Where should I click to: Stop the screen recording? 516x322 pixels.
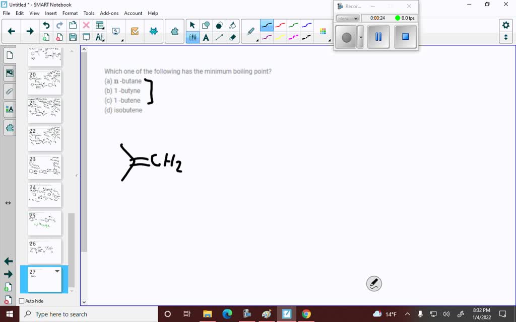pyautogui.click(x=405, y=36)
